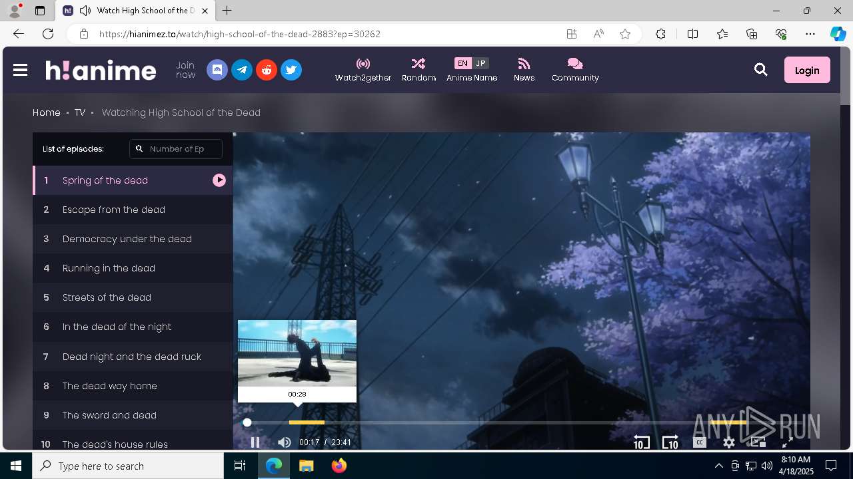Open the Reddit join icon
853x479 pixels.
(267, 70)
